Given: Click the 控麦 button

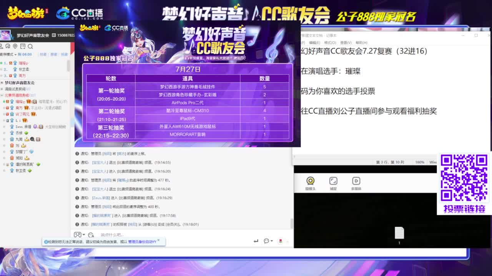Looking at the screenshot, I should point(43,54).
